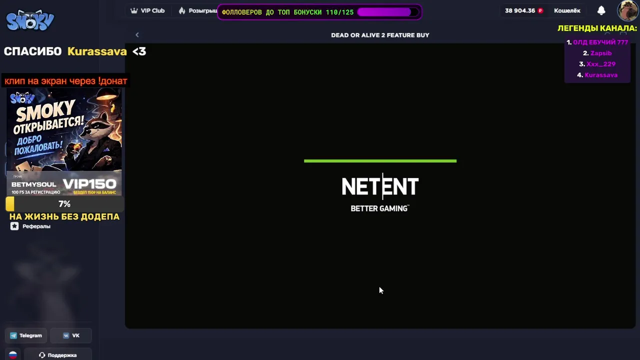Screen dimensions: 640x360
Task: Click the Smoky raccoon logo
Action: coord(30,21)
